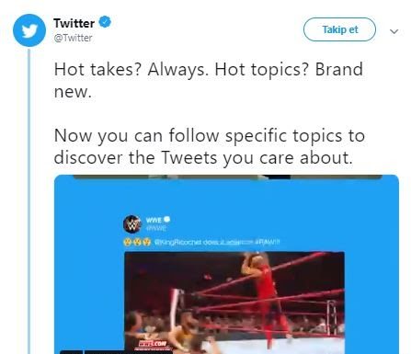Visit the @Twitter handle link

pos(73,38)
